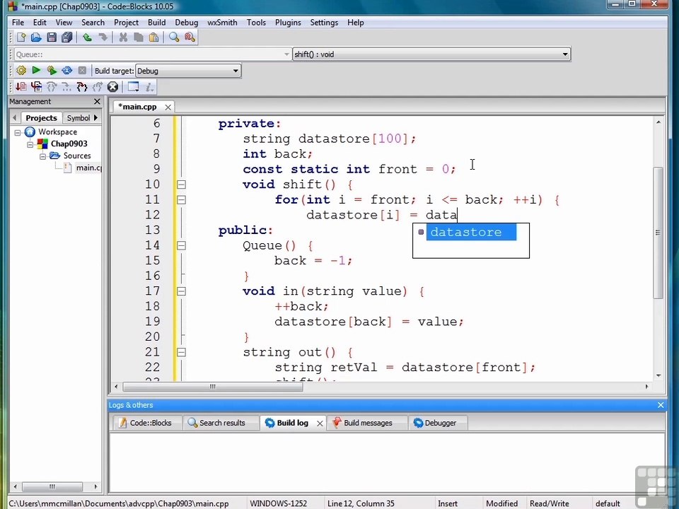Image resolution: width=679 pixels, height=509 pixels.
Task: Open the Debugging windows icon menu
Action: point(133,87)
